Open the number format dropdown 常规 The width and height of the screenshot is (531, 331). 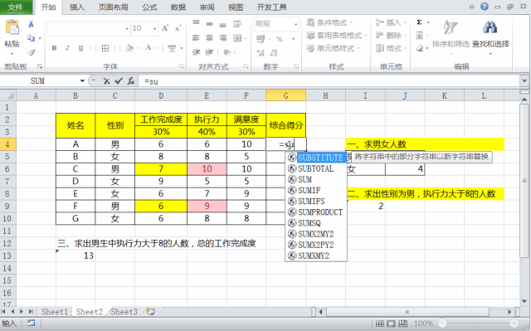(296, 24)
